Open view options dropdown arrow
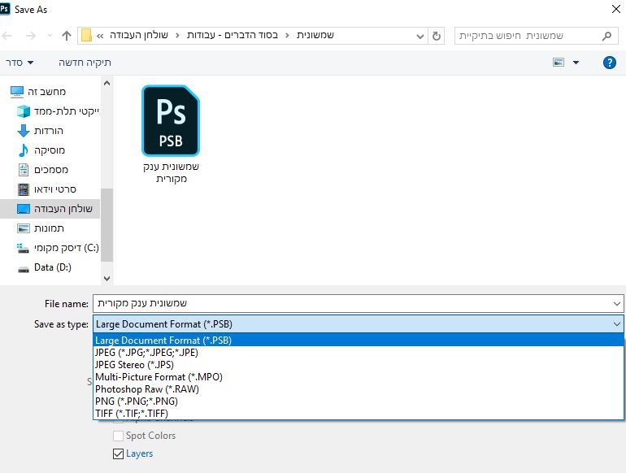 click(576, 63)
